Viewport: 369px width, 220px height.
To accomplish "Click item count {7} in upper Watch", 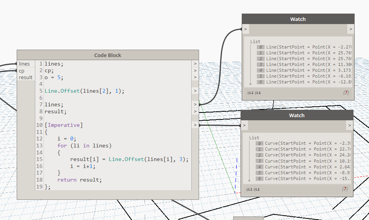I will [x=346, y=93].
